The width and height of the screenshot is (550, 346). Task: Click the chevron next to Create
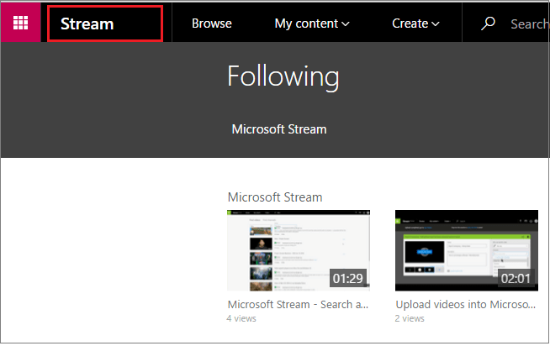click(x=436, y=24)
